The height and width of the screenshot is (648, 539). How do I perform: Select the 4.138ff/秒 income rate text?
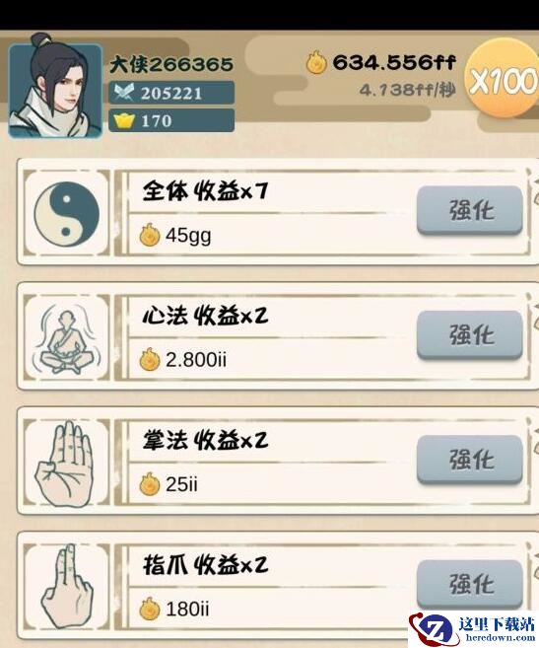[x=407, y=90]
